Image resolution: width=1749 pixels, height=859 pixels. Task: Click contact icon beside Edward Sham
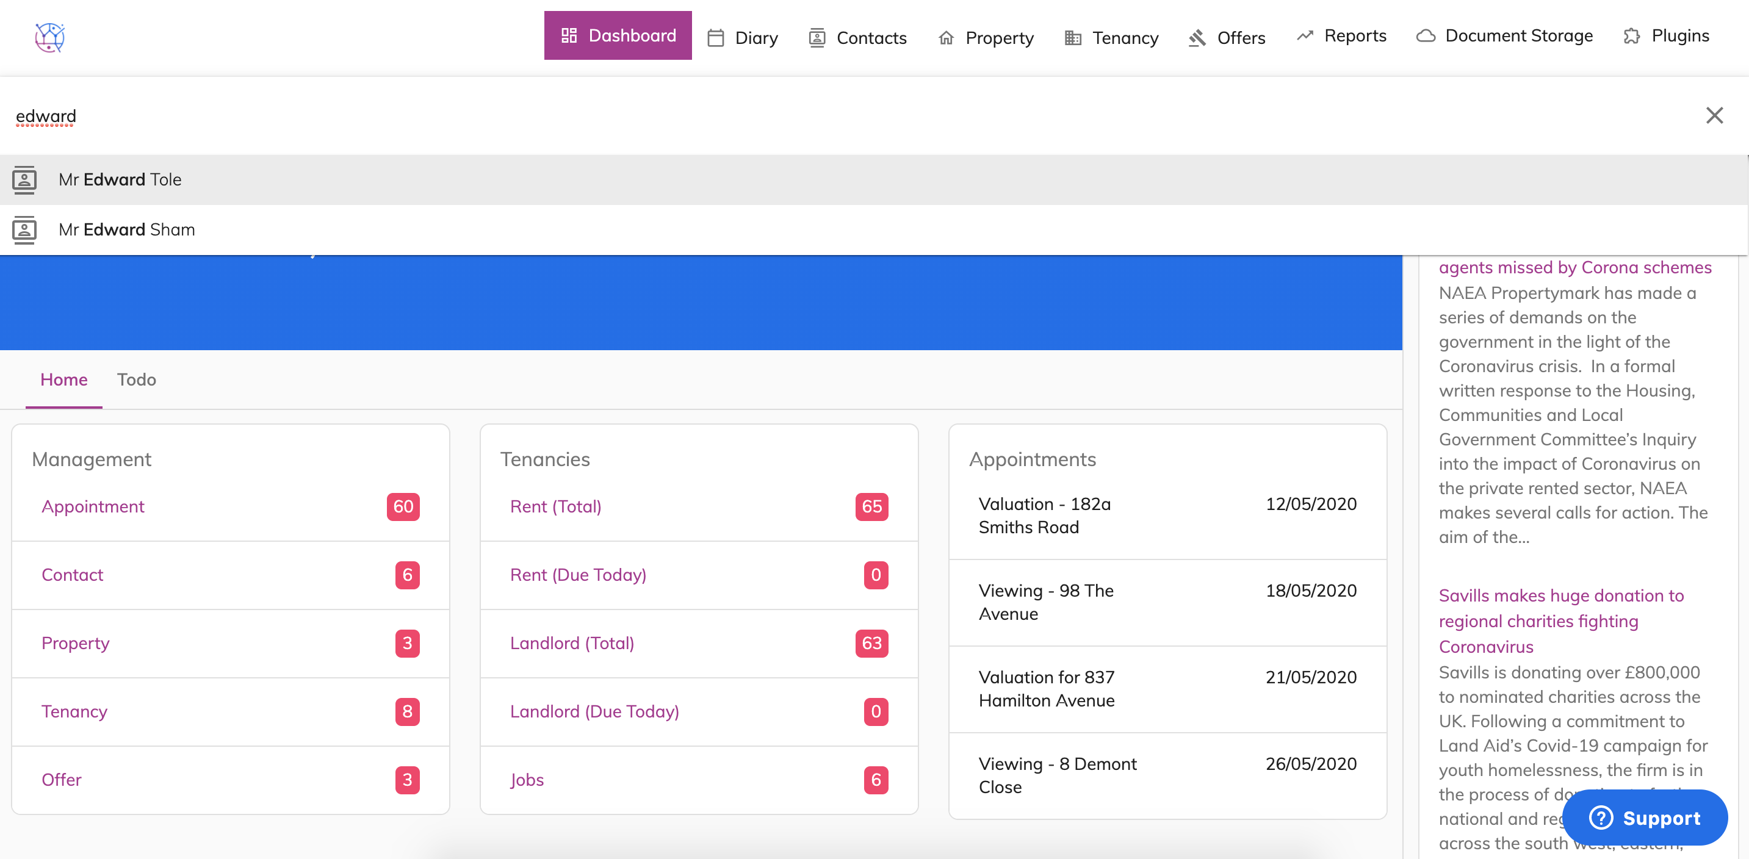tap(24, 229)
